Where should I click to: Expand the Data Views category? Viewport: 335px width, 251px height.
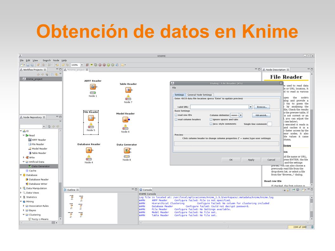coord(21,193)
